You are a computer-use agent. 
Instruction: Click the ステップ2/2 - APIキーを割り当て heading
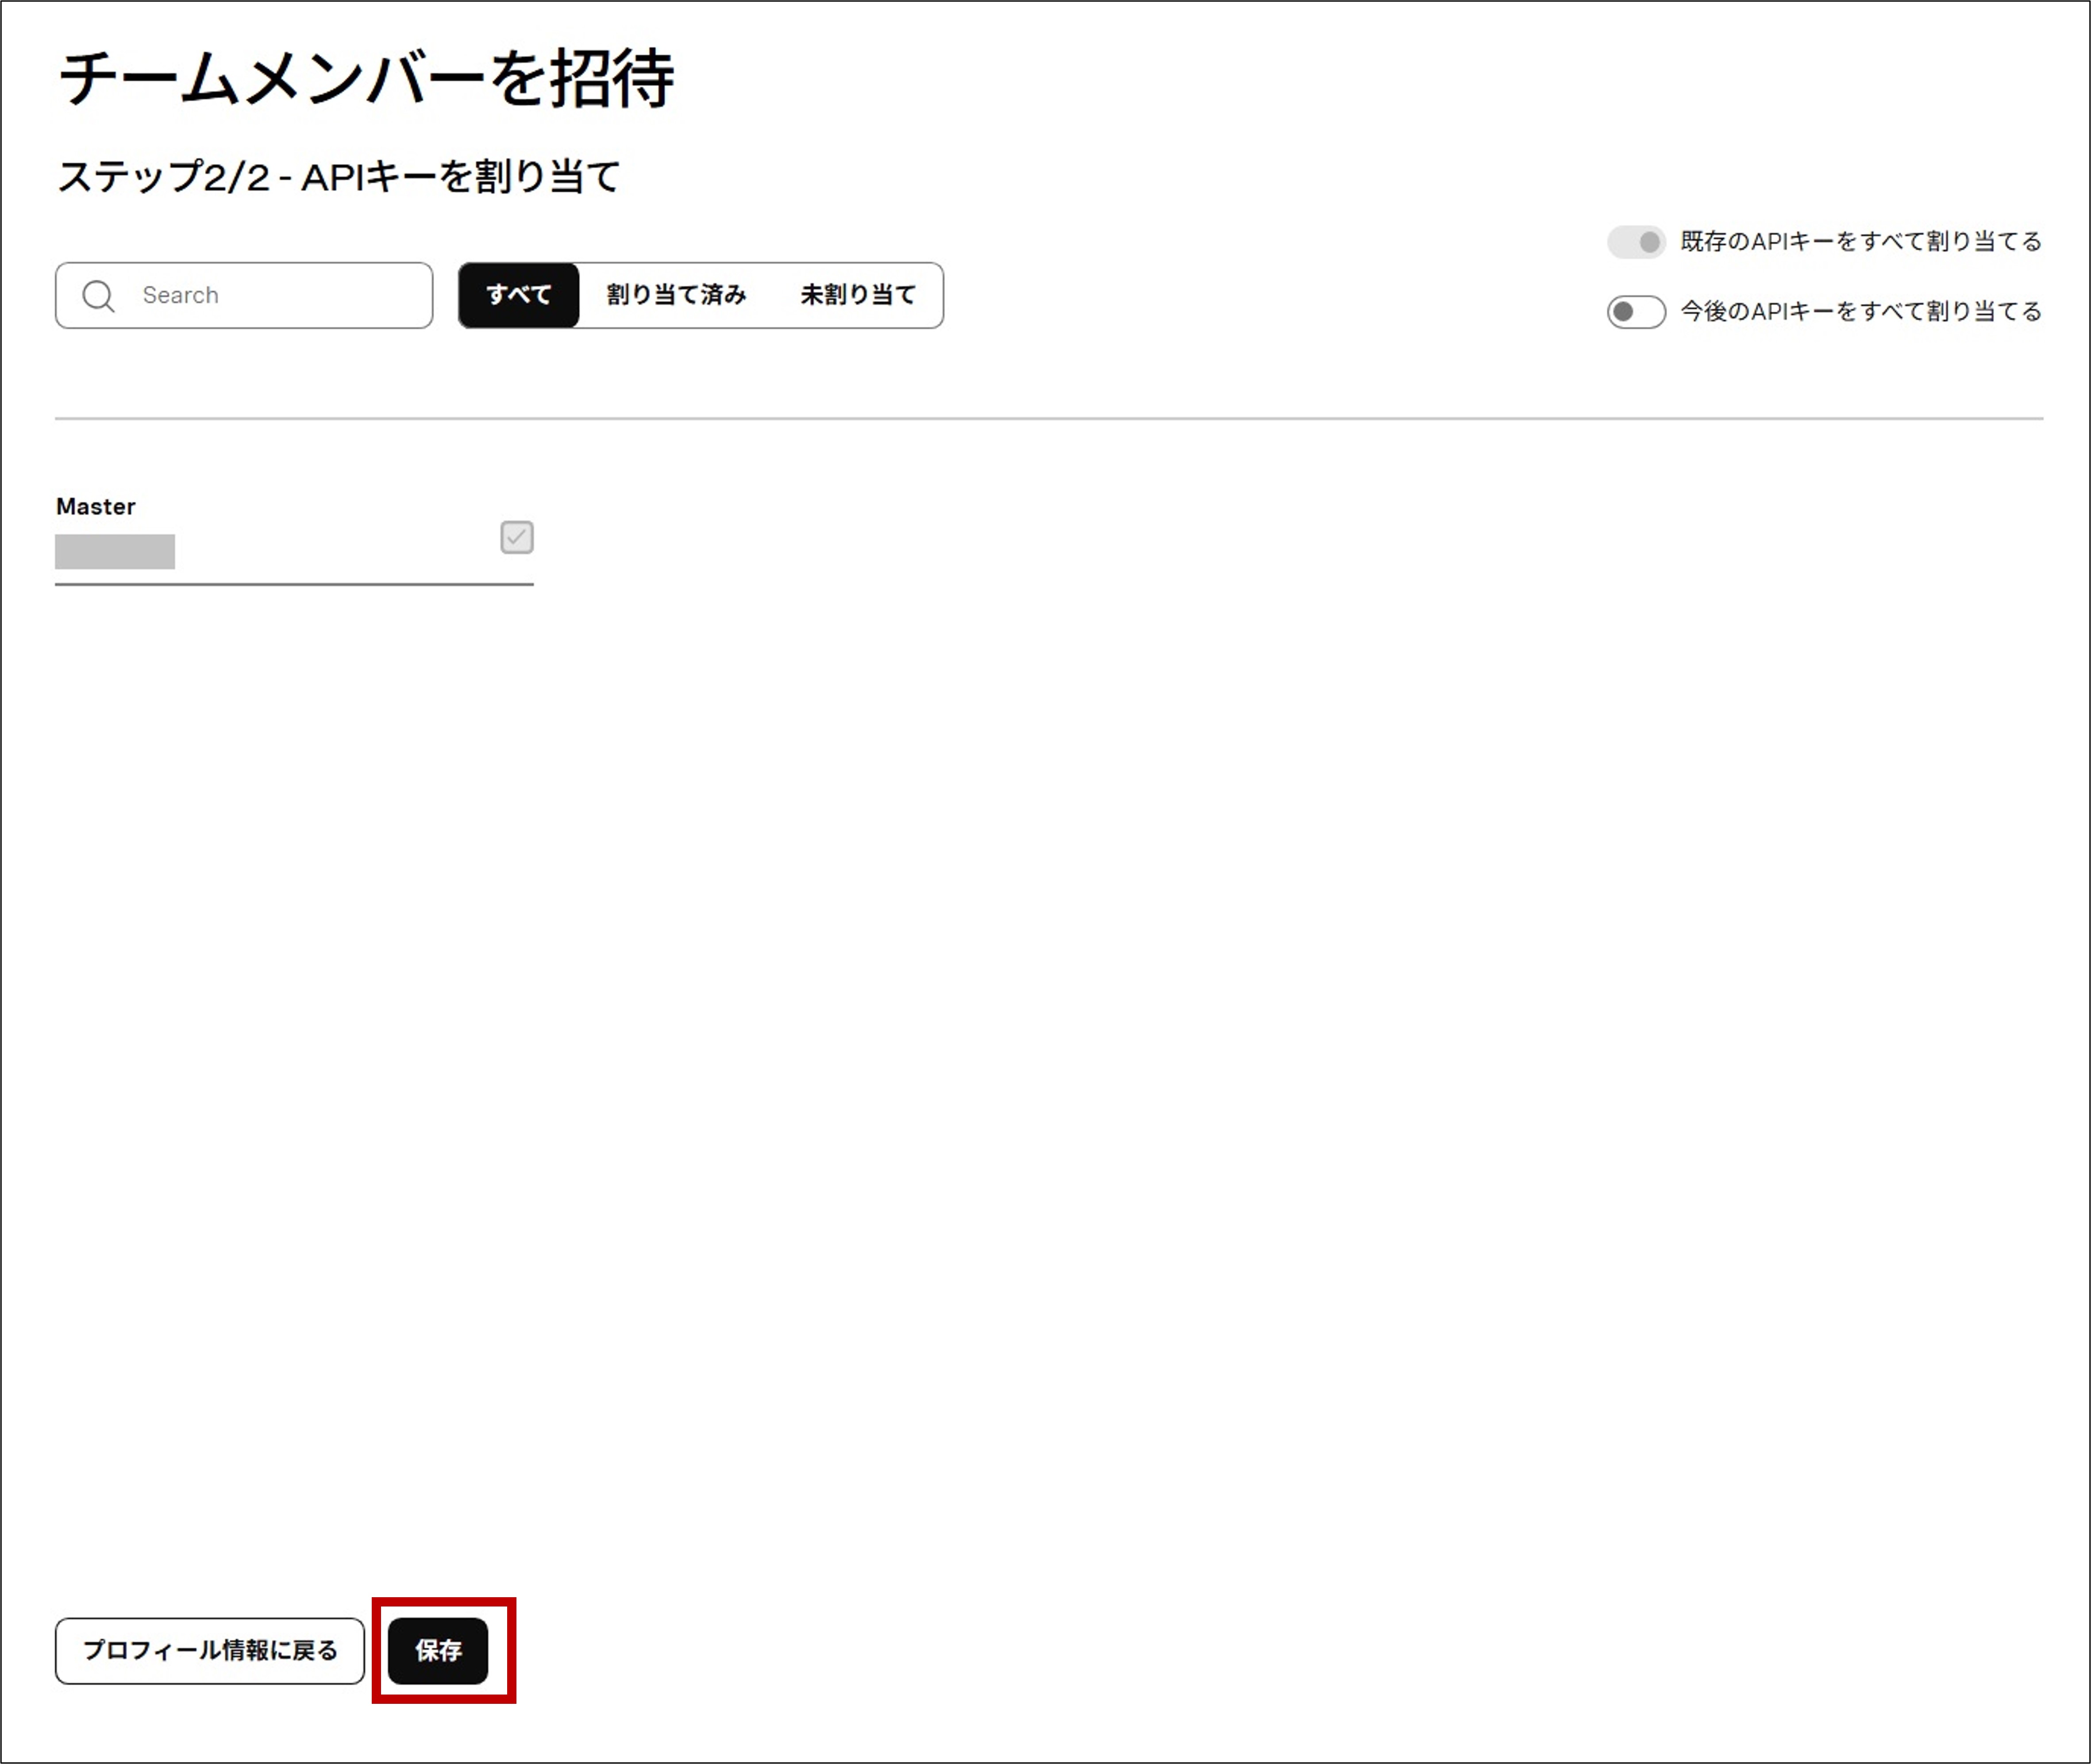coord(339,177)
